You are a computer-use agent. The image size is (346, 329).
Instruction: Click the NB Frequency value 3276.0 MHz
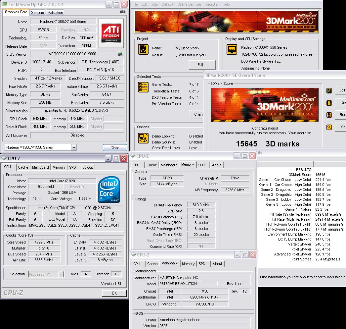235,190
